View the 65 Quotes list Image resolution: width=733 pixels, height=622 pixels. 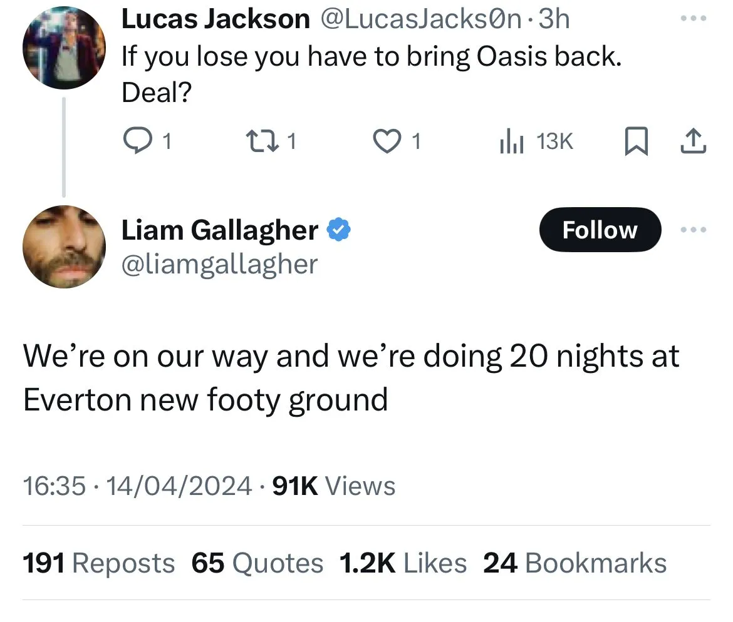pos(257,563)
